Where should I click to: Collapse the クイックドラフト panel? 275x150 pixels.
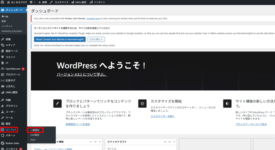pos(174,142)
